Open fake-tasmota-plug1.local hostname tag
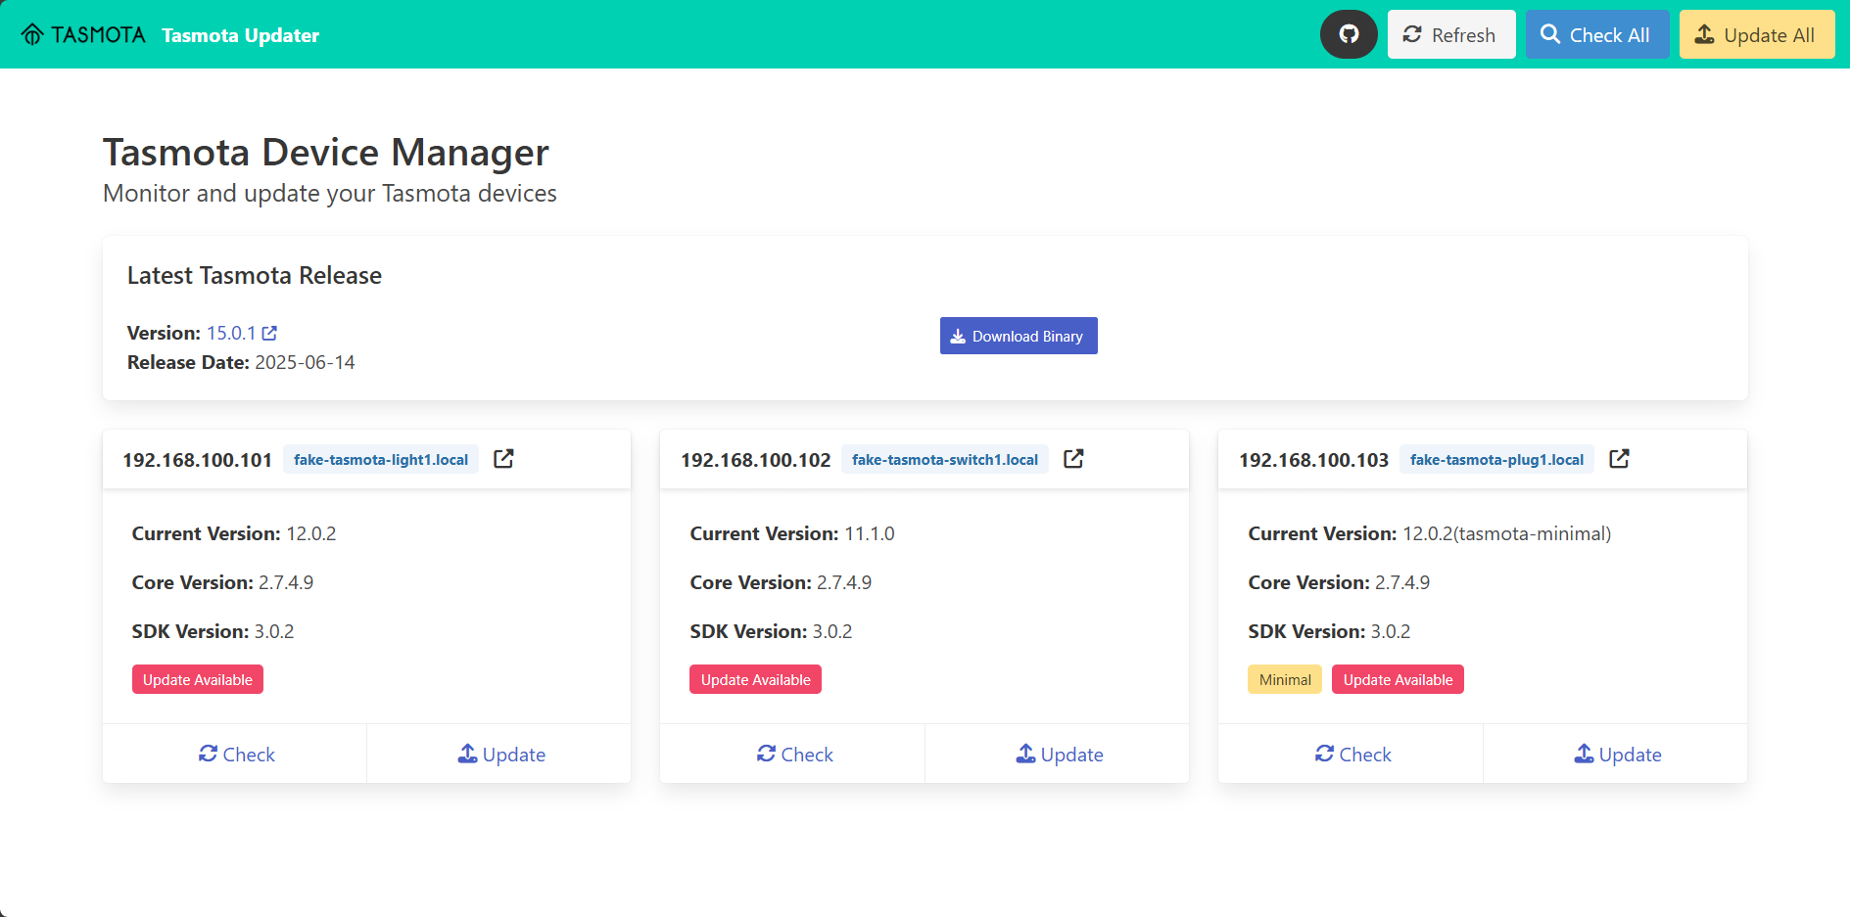 (1496, 459)
